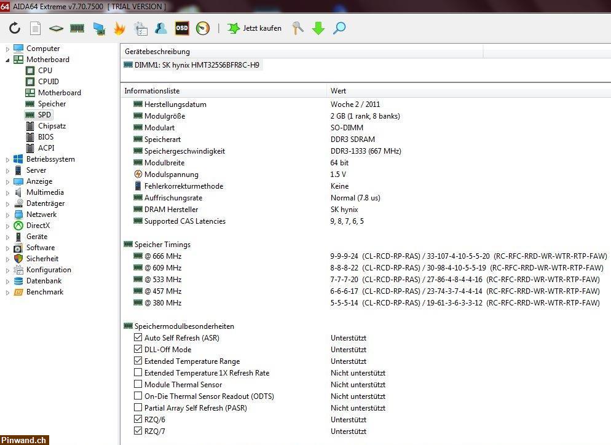Select Chipsatz in the sidebar tree
The image size is (611, 445).
tap(52, 126)
